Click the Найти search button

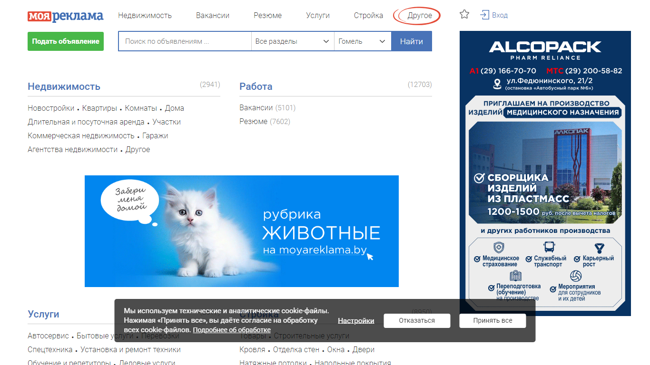[x=412, y=41]
